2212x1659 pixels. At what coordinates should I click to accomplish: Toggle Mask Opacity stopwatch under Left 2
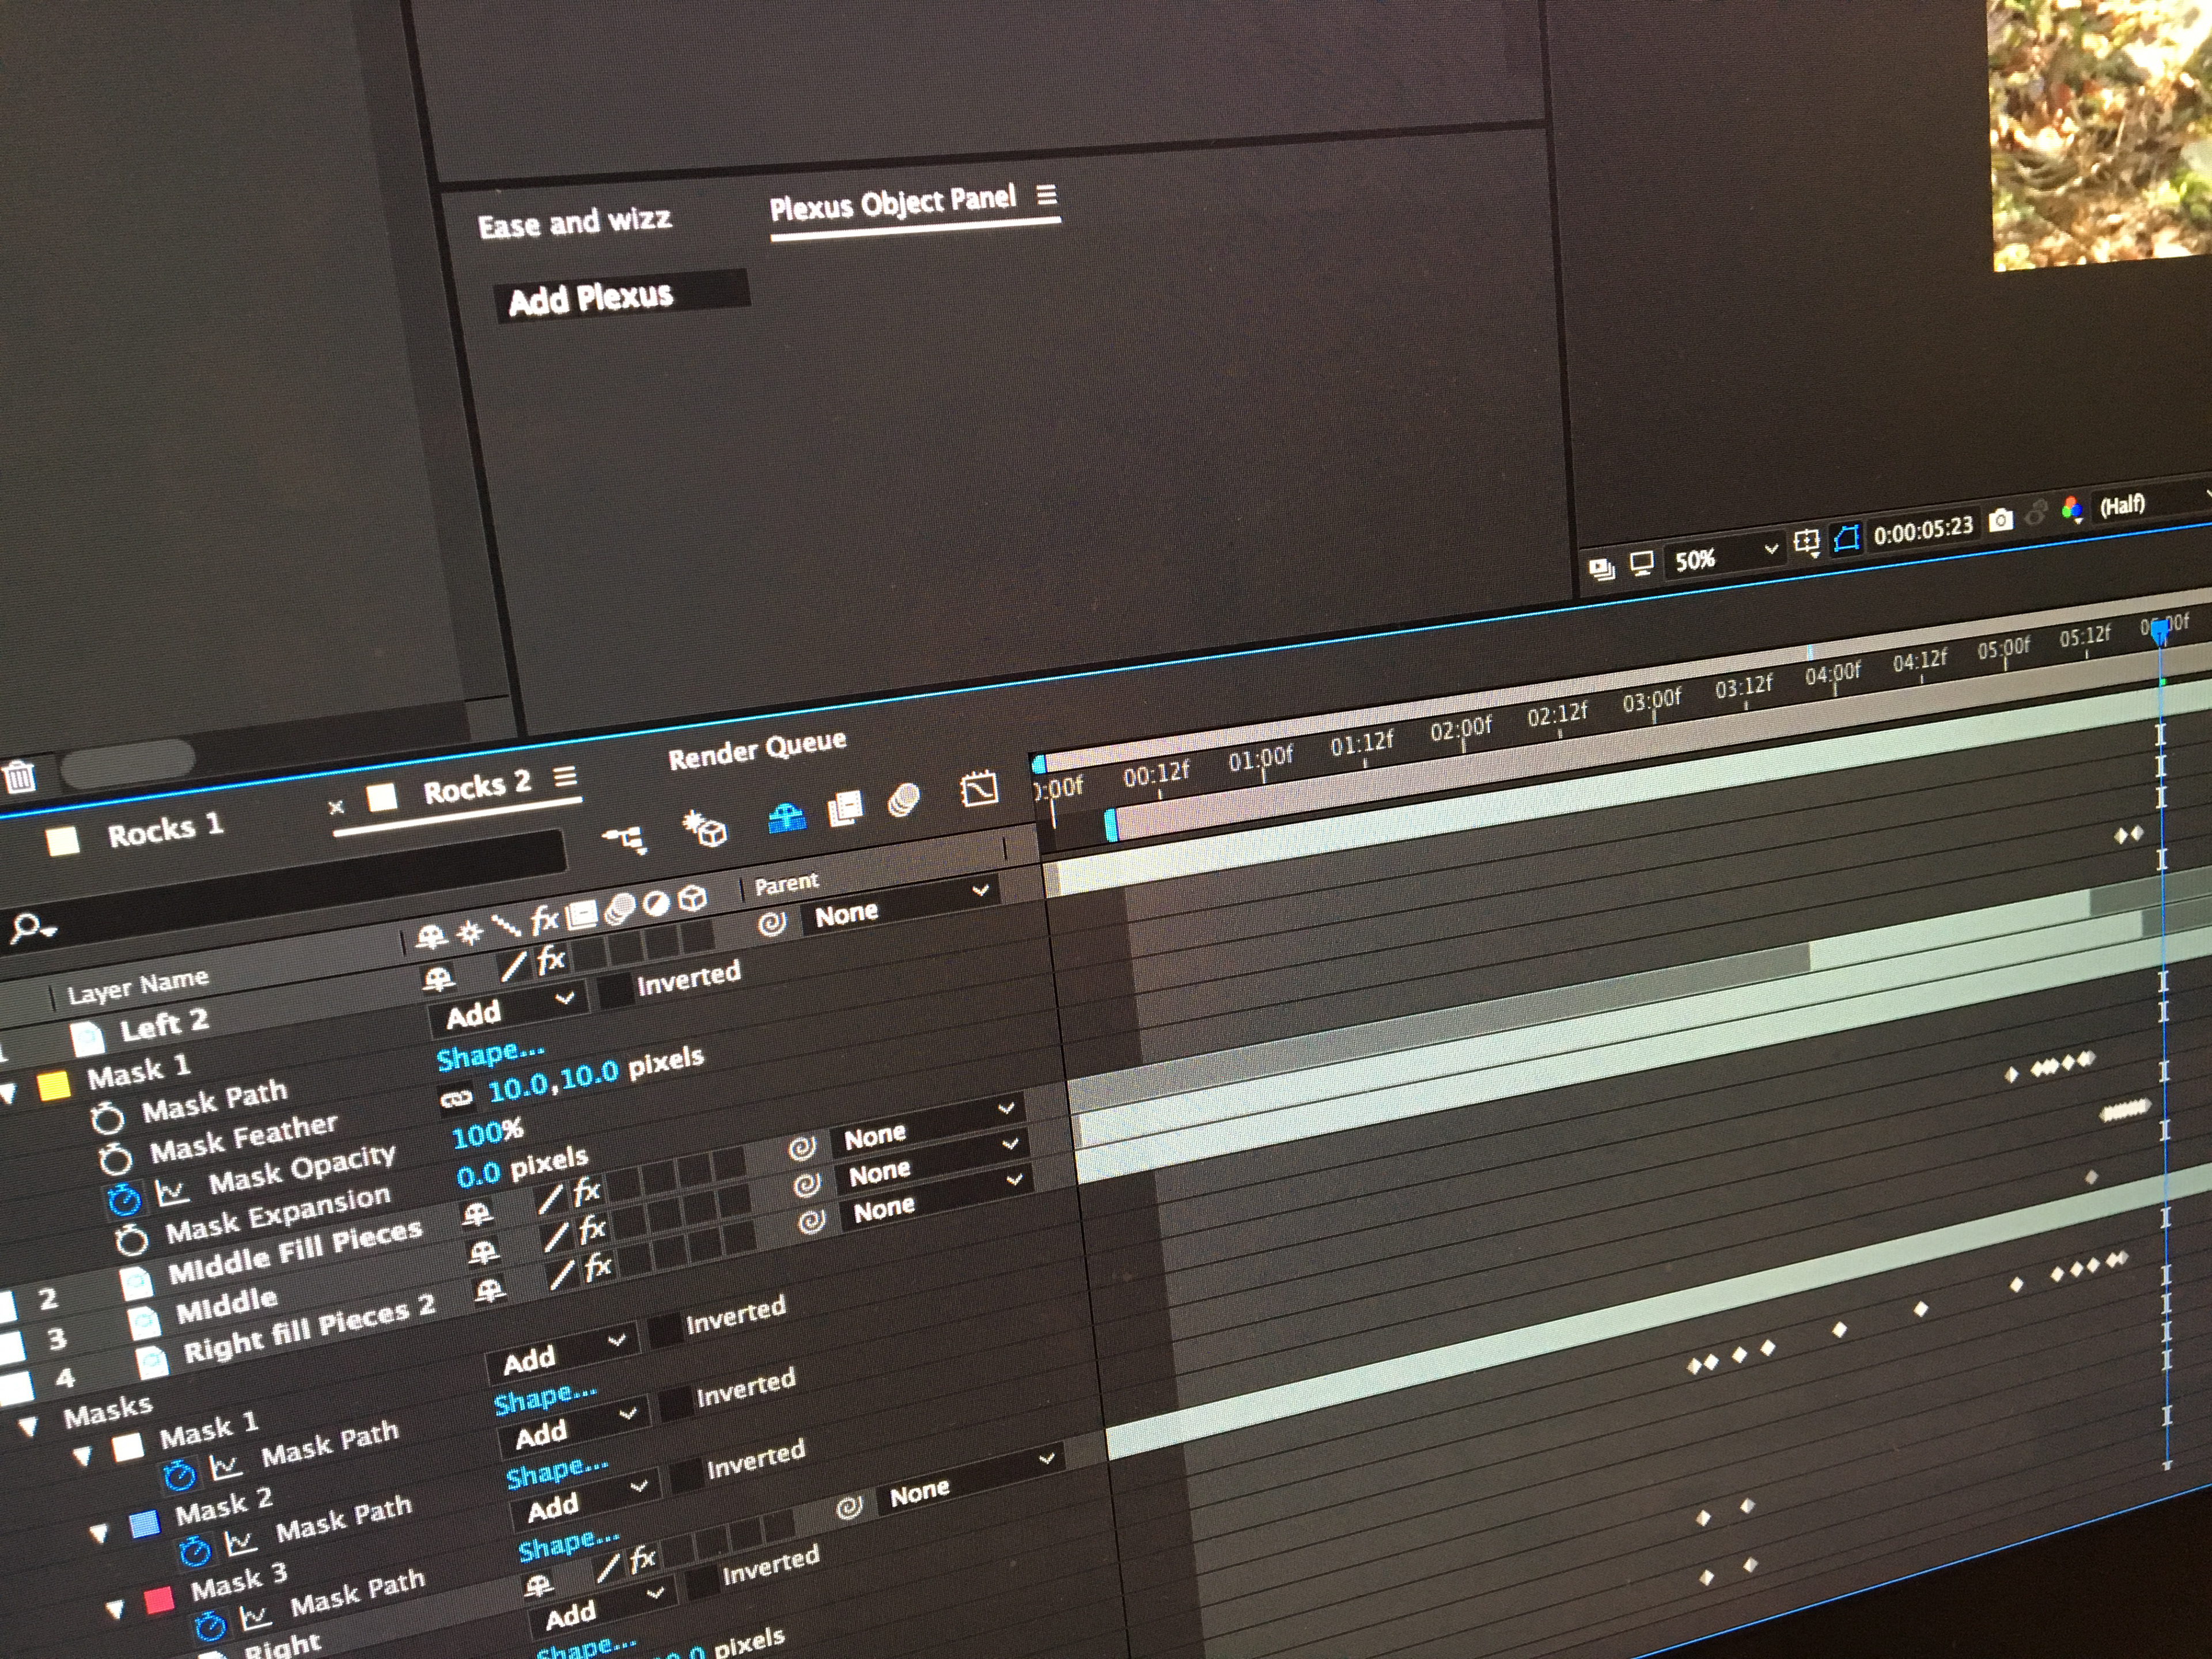[124, 1200]
